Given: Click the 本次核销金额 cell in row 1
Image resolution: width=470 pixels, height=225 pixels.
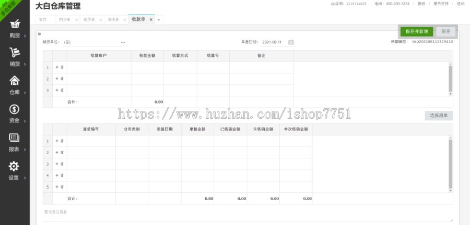Looking at the screenshot, I should (x=296, y=141).
